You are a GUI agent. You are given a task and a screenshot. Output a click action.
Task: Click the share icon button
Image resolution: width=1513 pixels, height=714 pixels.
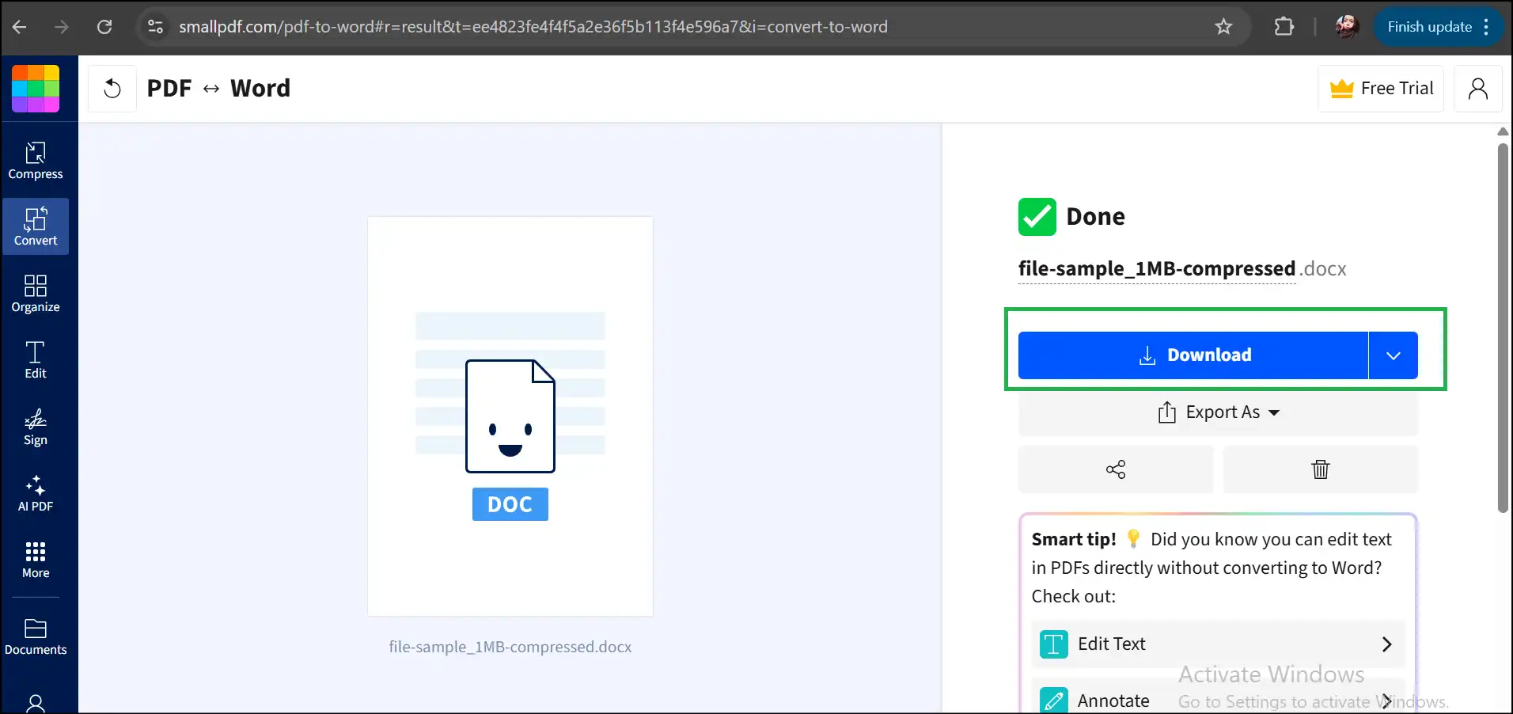[x=1116, y=469]
